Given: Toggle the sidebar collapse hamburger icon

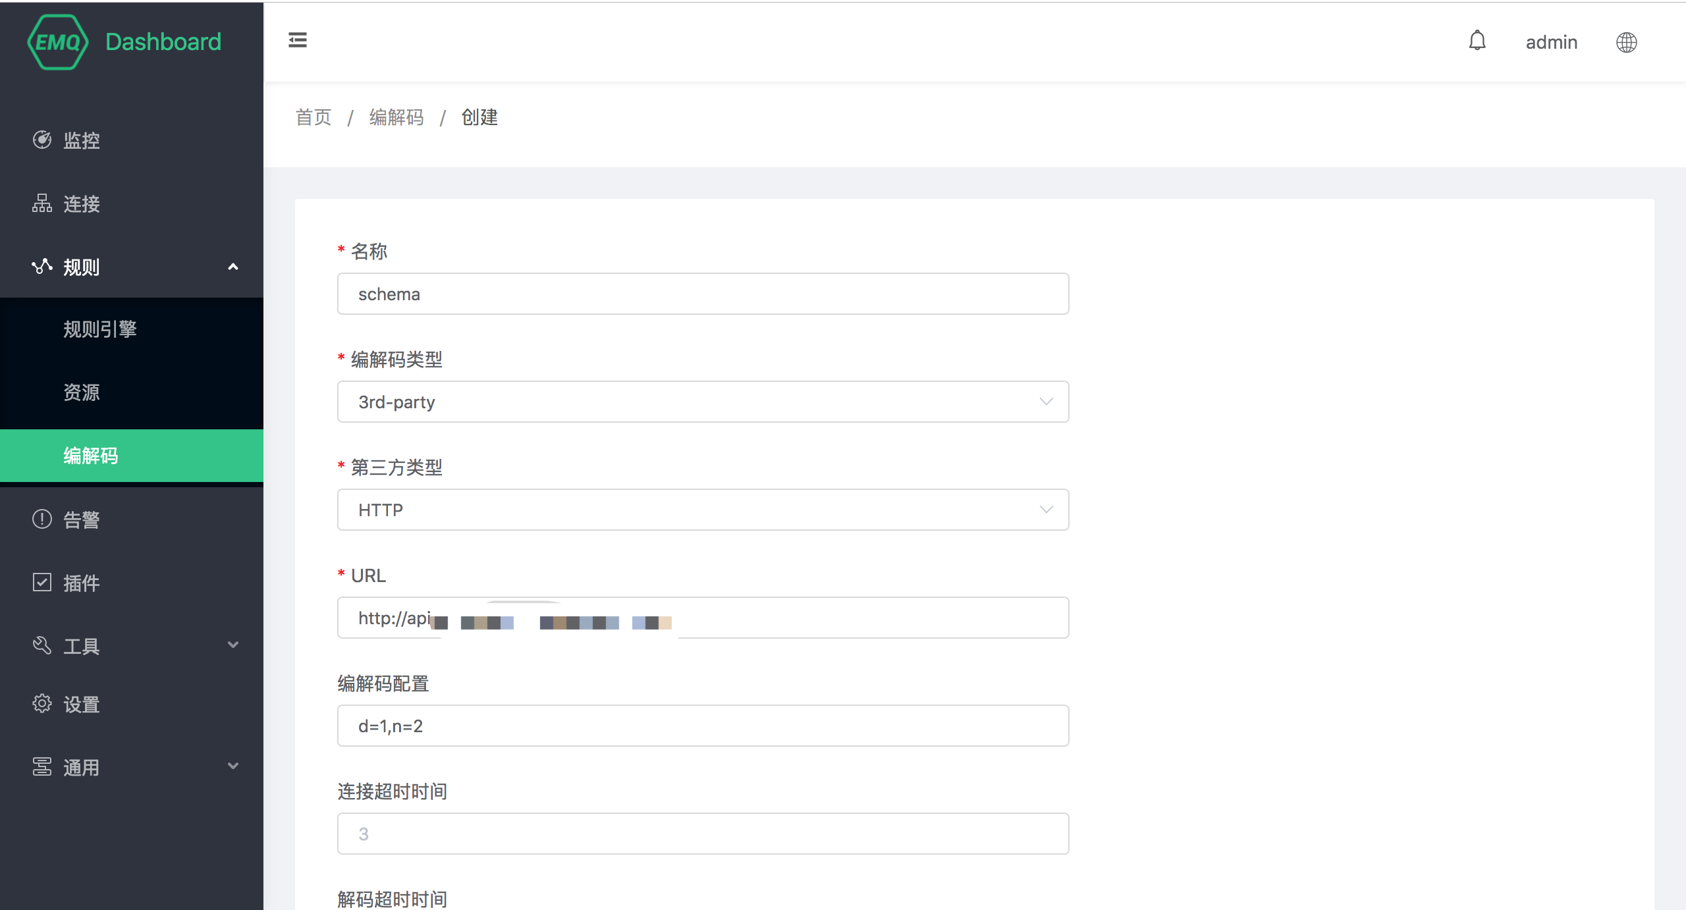Looking at the screenshot, I should point(298,40).
